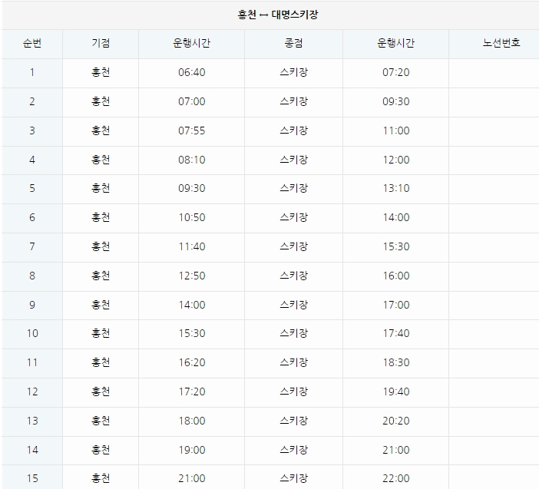Click row number 10 in 순번 column
The image size is (539, 489).
(x=32, y=333)
